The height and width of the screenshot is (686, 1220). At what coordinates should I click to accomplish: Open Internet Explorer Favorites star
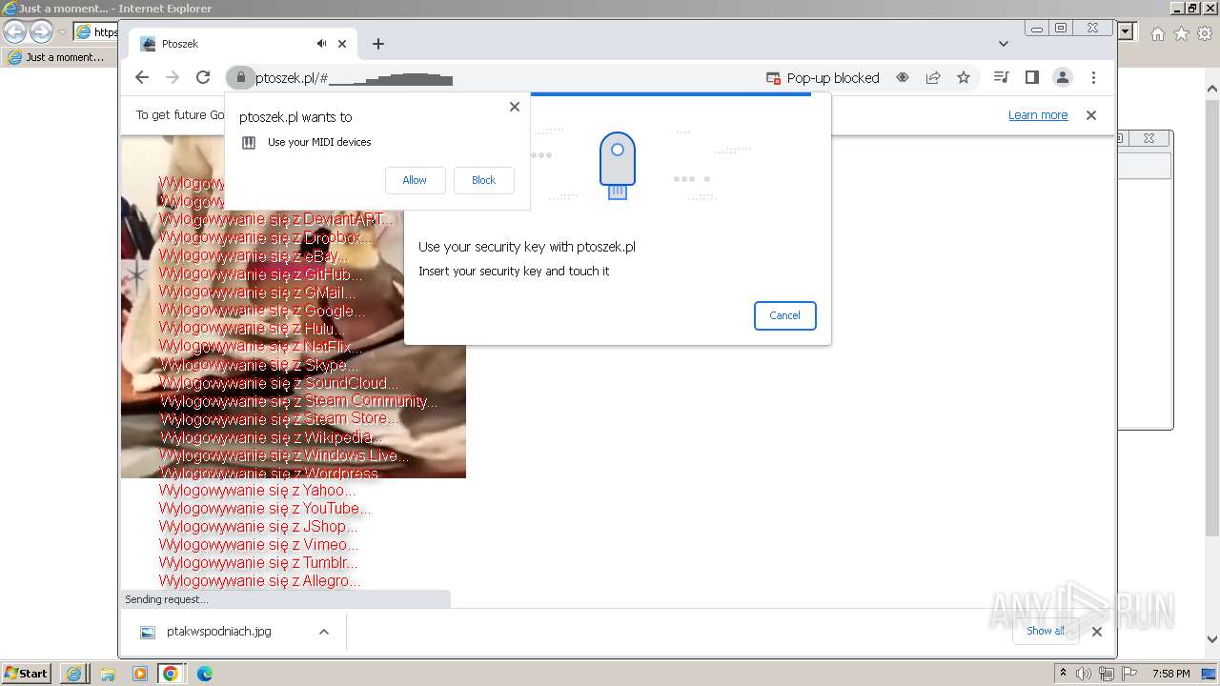pos(1181,33)
